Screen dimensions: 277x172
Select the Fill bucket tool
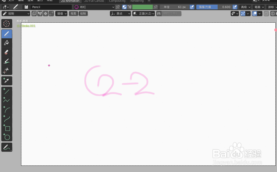(7, 43)
